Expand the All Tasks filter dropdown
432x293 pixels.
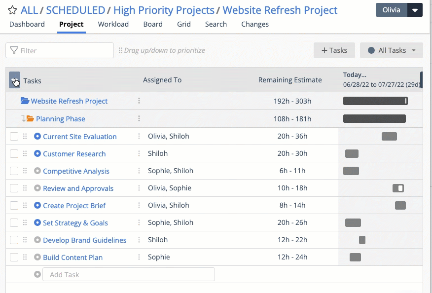(x=392, y=50)
